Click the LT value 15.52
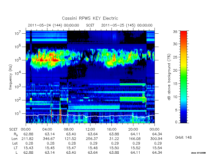 pos(136,148)
